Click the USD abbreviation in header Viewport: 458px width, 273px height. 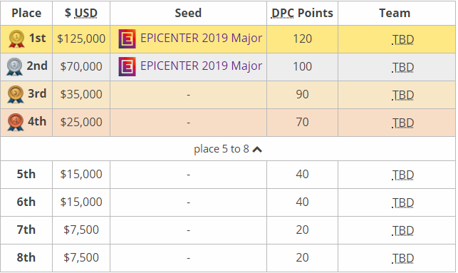click(85, 13)
